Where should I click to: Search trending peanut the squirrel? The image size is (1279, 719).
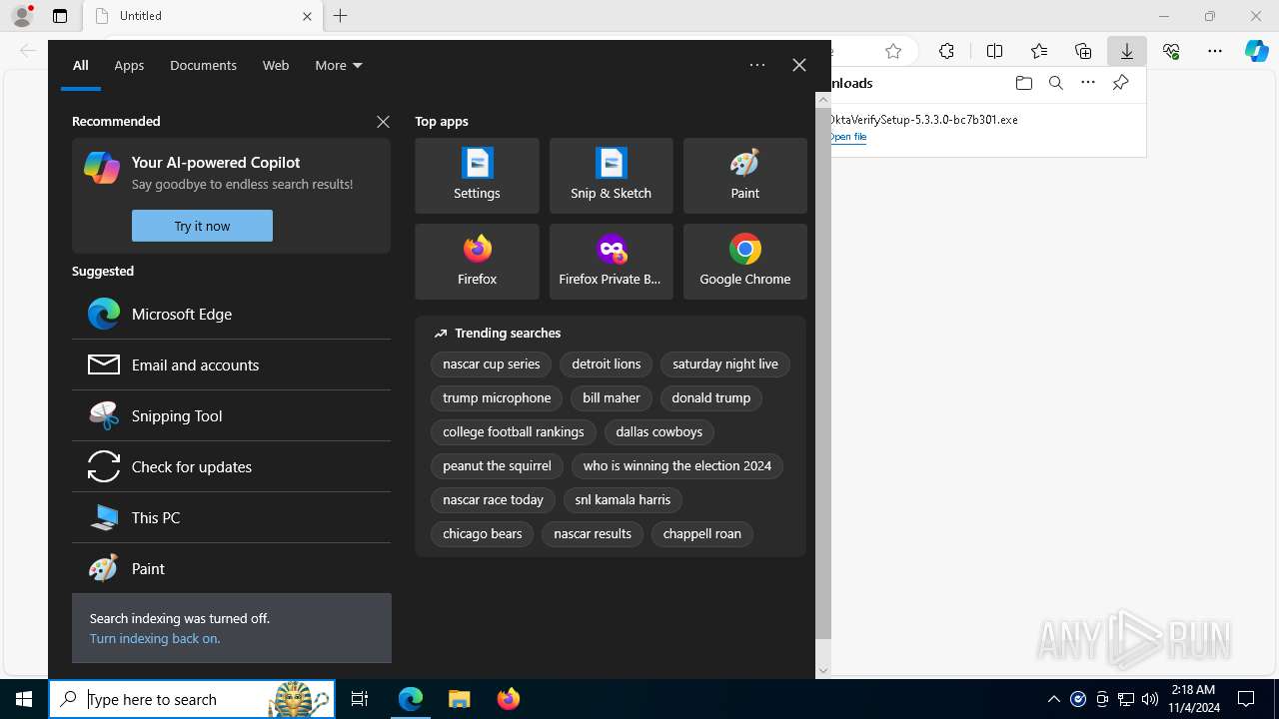pos(497,466)
